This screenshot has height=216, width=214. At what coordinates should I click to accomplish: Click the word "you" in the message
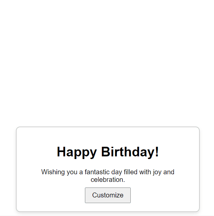click(72, 172)
